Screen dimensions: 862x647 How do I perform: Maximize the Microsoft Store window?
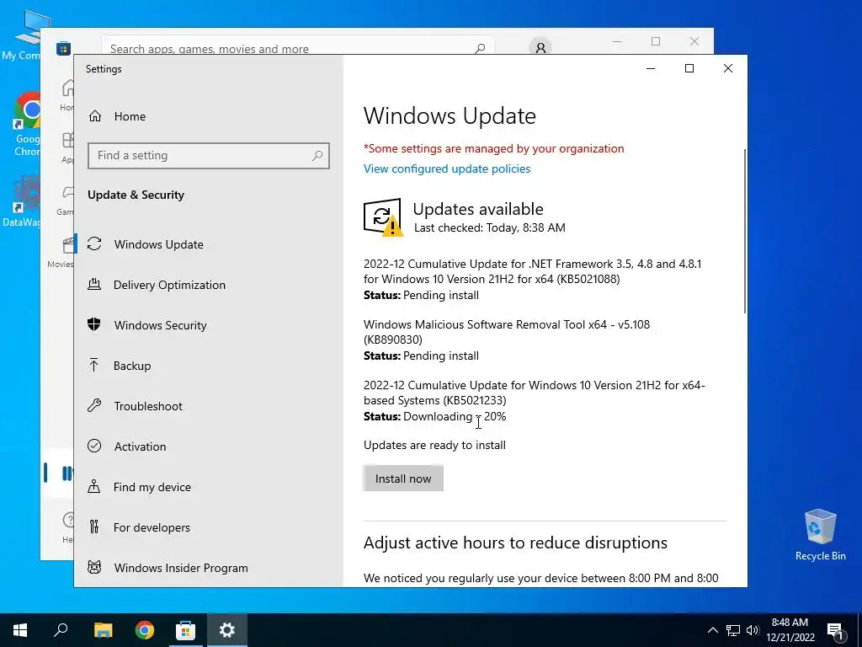click(x=655, y=41)
